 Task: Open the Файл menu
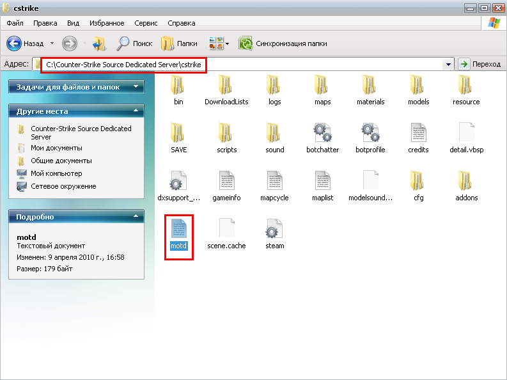point(15,23)
